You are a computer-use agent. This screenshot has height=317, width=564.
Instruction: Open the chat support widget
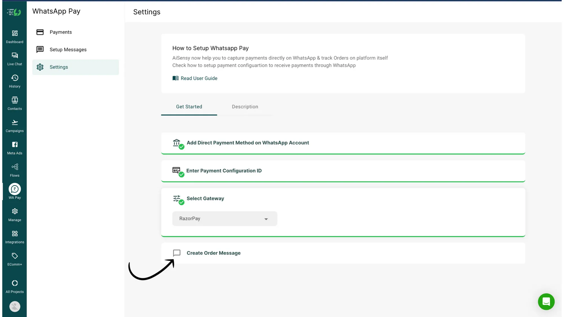tap(546, 302)
